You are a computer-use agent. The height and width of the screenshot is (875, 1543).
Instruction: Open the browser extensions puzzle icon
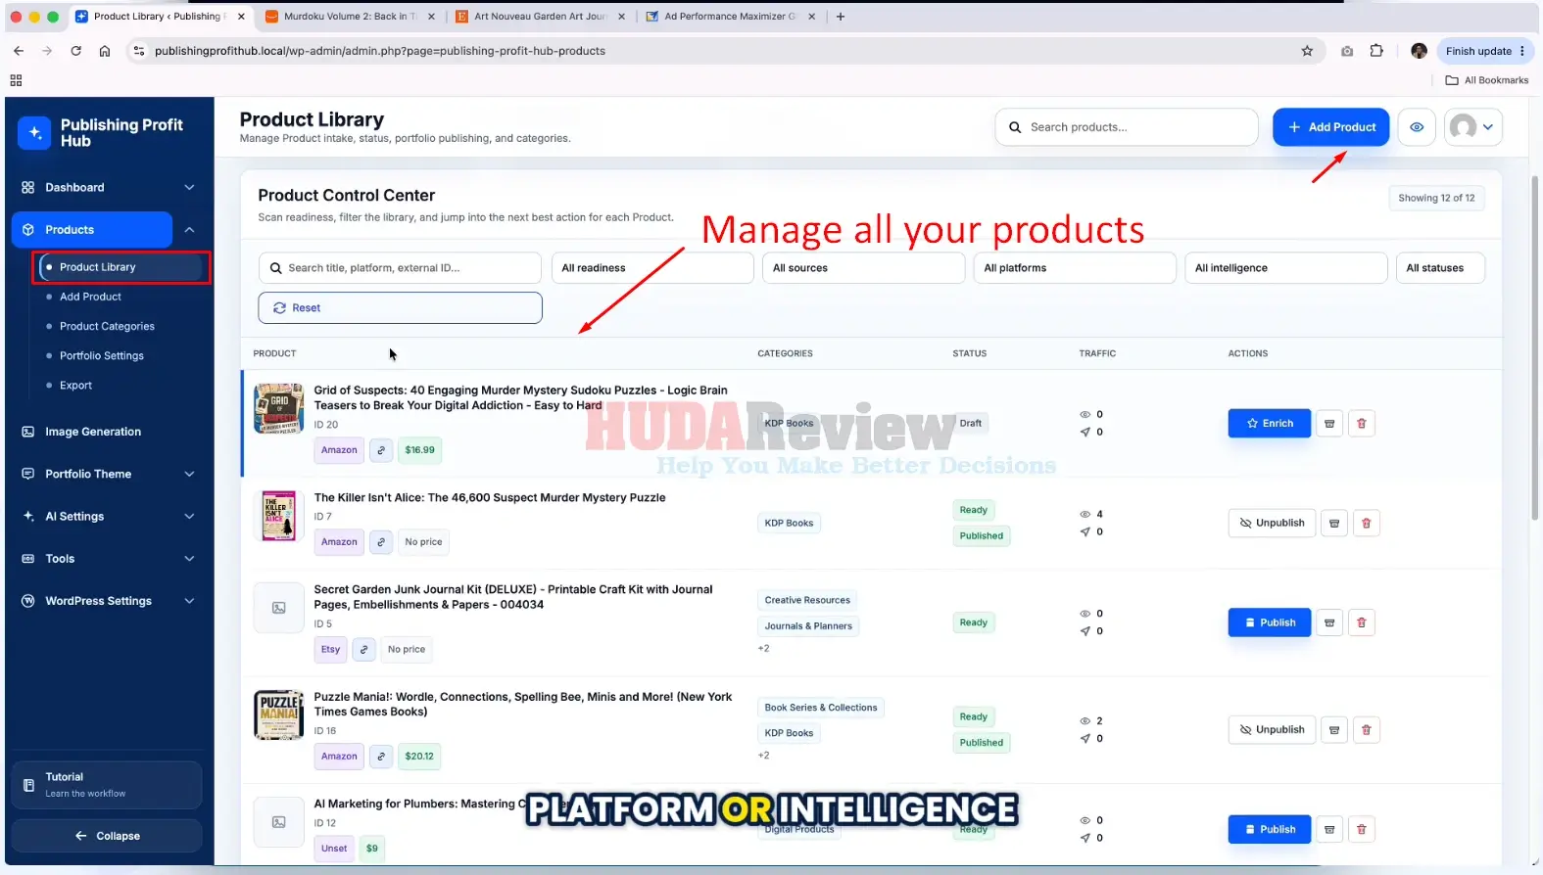click(1376, 51)
